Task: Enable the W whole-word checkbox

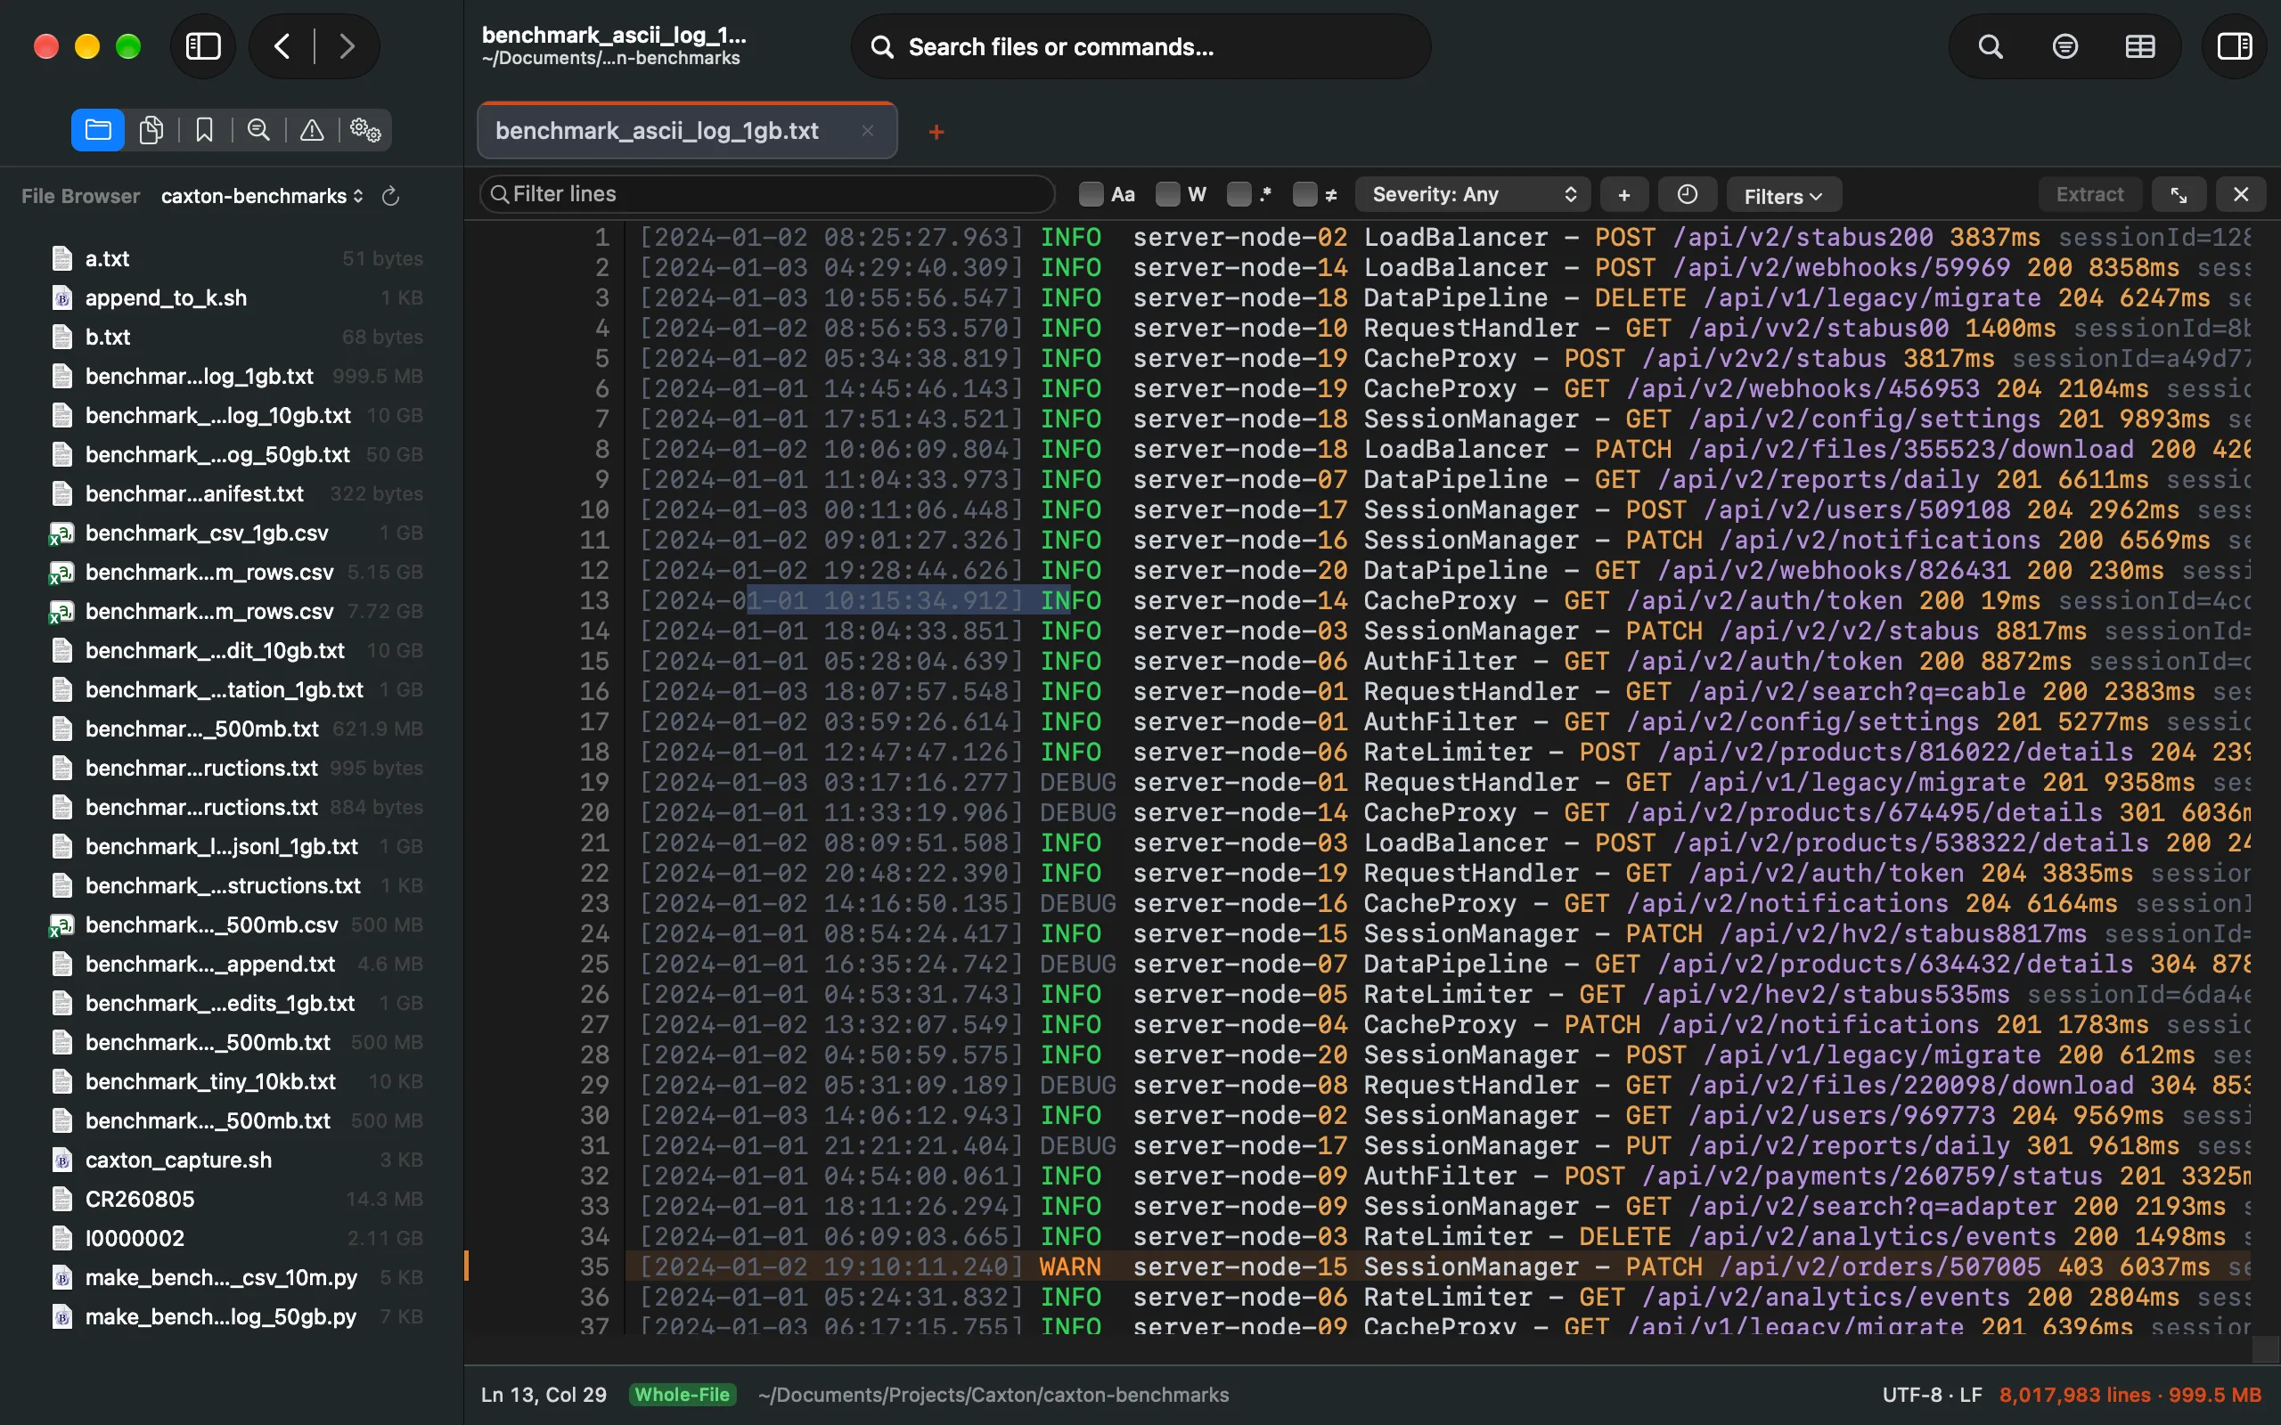Action: click(1167, 194)
